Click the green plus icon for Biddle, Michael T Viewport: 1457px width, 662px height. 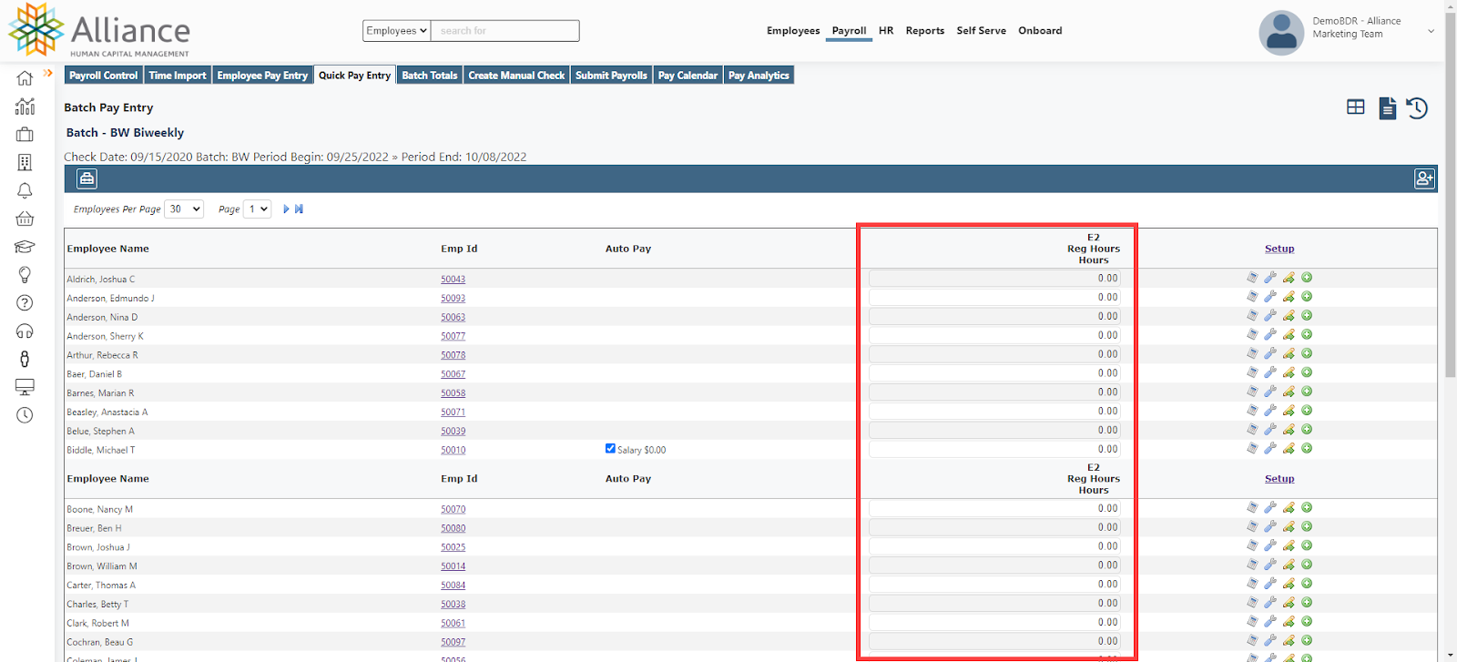(1307, 448)
